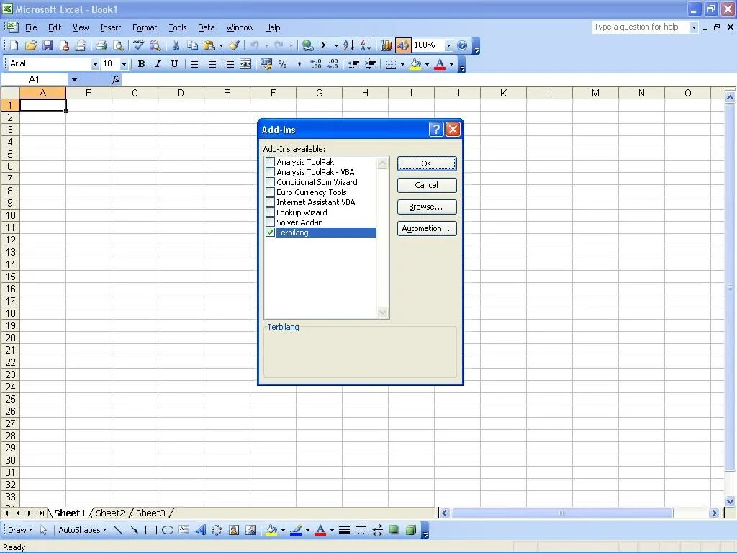Click the Automation... button

click(x=427, y=228)
